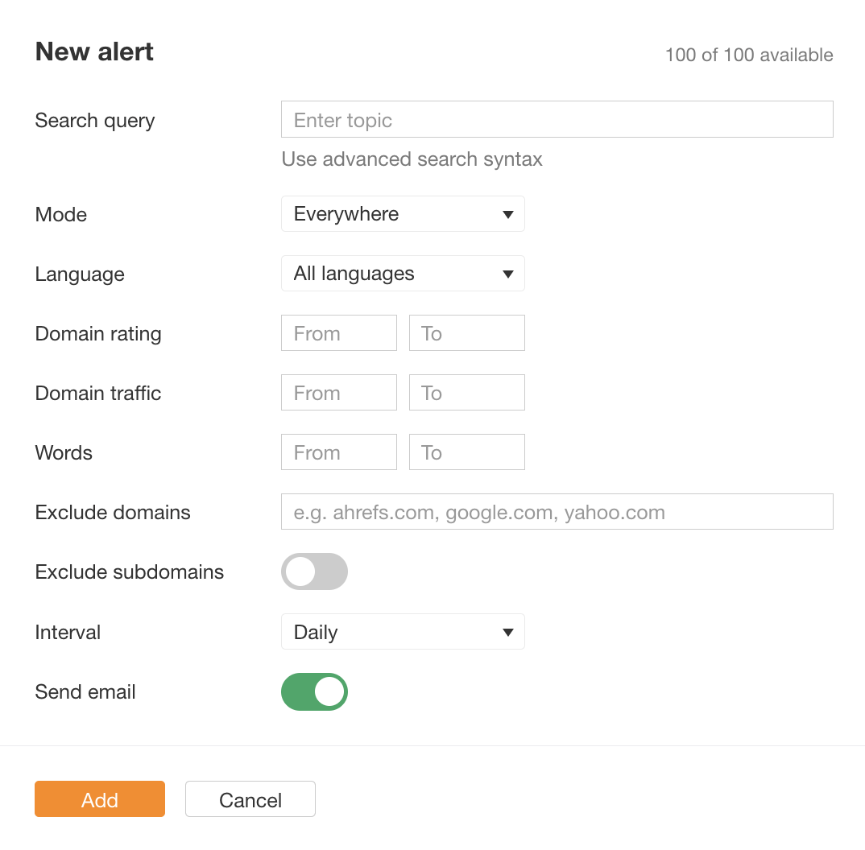This screenshot has width=865, height=850.
Task: Click the chevron arrow on the Interval selector
Action: [508, 631]
